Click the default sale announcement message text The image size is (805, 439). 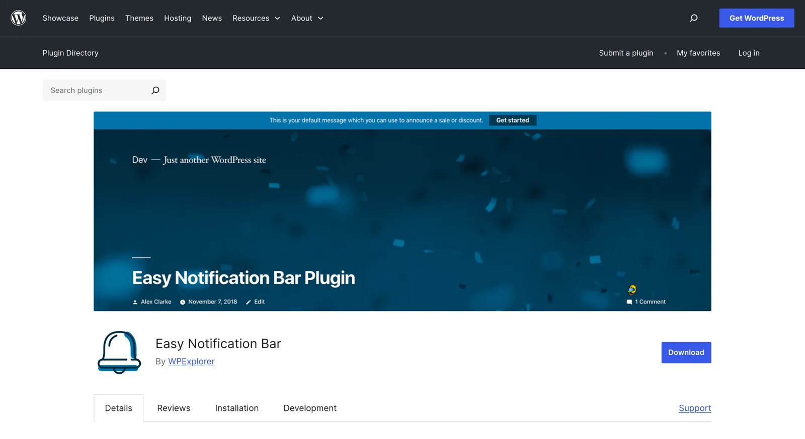(376, 120)
